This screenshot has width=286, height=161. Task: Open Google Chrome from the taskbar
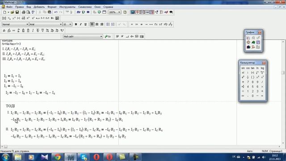click(x=58, y=157)
